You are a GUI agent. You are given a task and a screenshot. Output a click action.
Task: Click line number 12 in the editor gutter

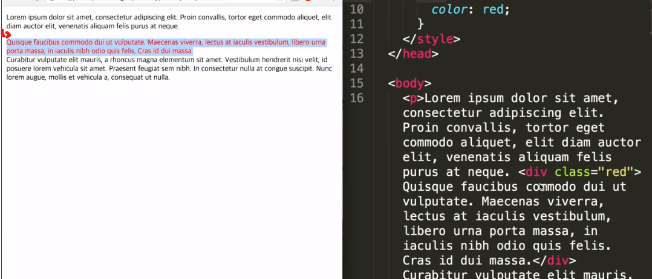356,39
